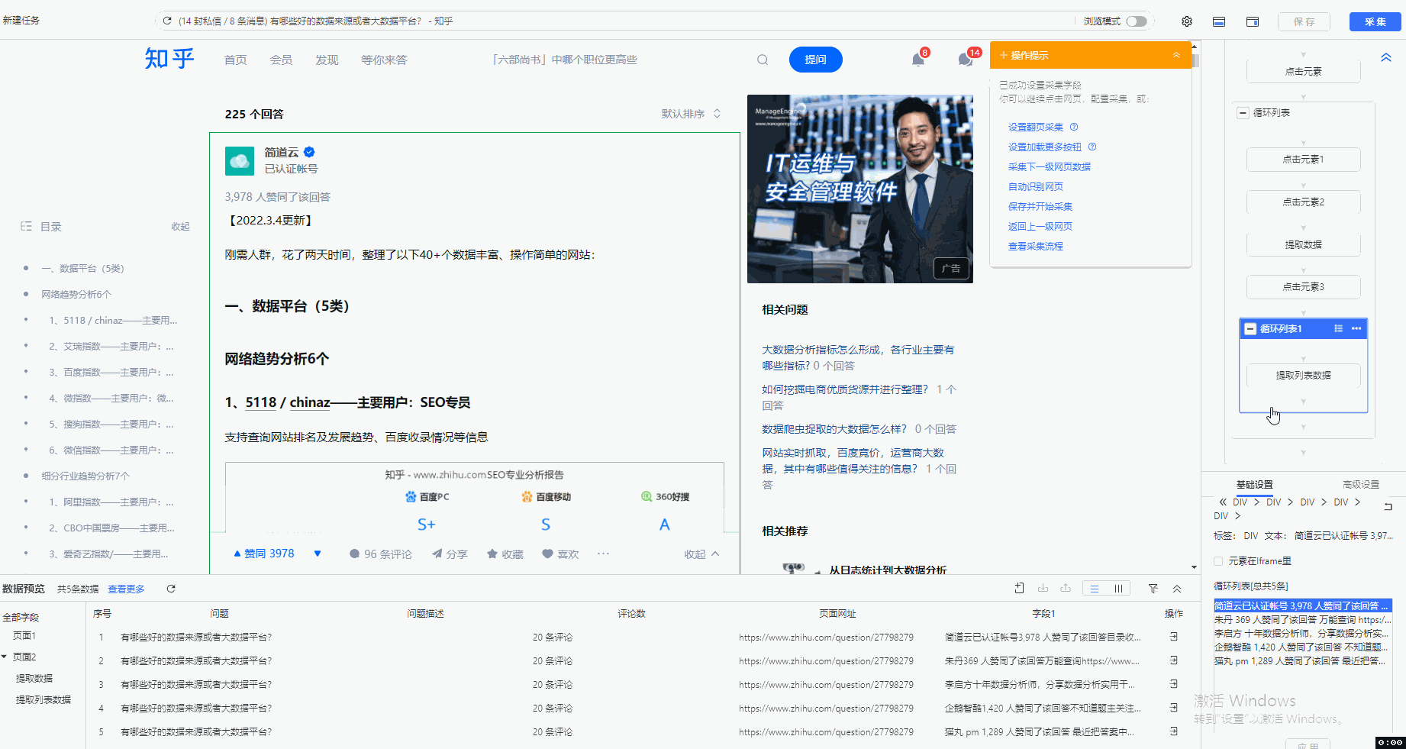The width and height of the screenshot is (1406, 749).
Task: Open the Zhihu 首页 nav item
Action: pos(235,60)
